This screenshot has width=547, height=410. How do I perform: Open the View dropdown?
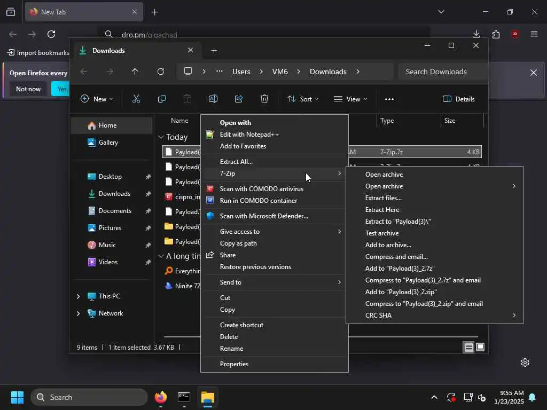350,99
